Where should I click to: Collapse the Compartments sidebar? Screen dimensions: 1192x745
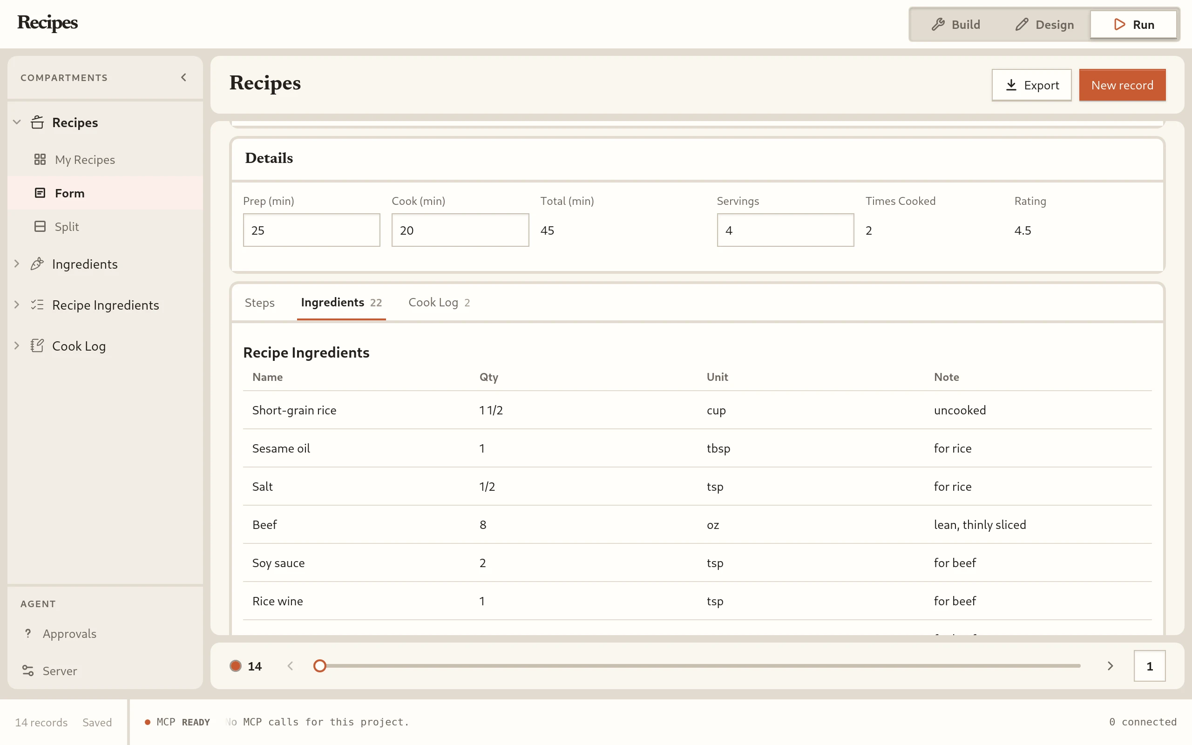point(184,77)
